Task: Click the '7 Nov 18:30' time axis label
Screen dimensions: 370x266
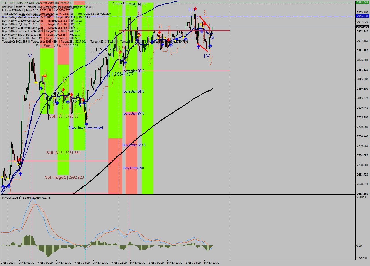Action: 101,263
